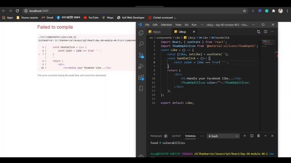Open the 4: bash terminal dropdown
This screenshot has height=163, width=291.
[x=223, y=136]
